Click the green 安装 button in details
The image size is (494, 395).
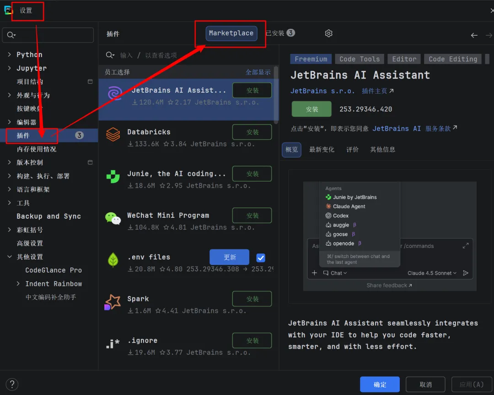(x=311, y=109)
